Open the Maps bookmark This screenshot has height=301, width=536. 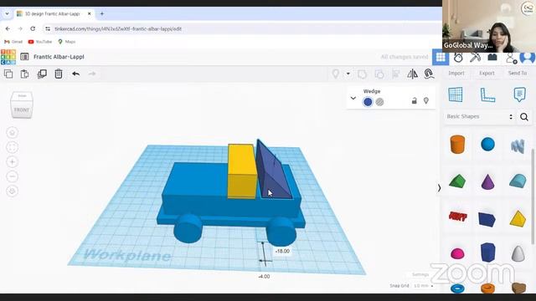click(x=67, y=42)
